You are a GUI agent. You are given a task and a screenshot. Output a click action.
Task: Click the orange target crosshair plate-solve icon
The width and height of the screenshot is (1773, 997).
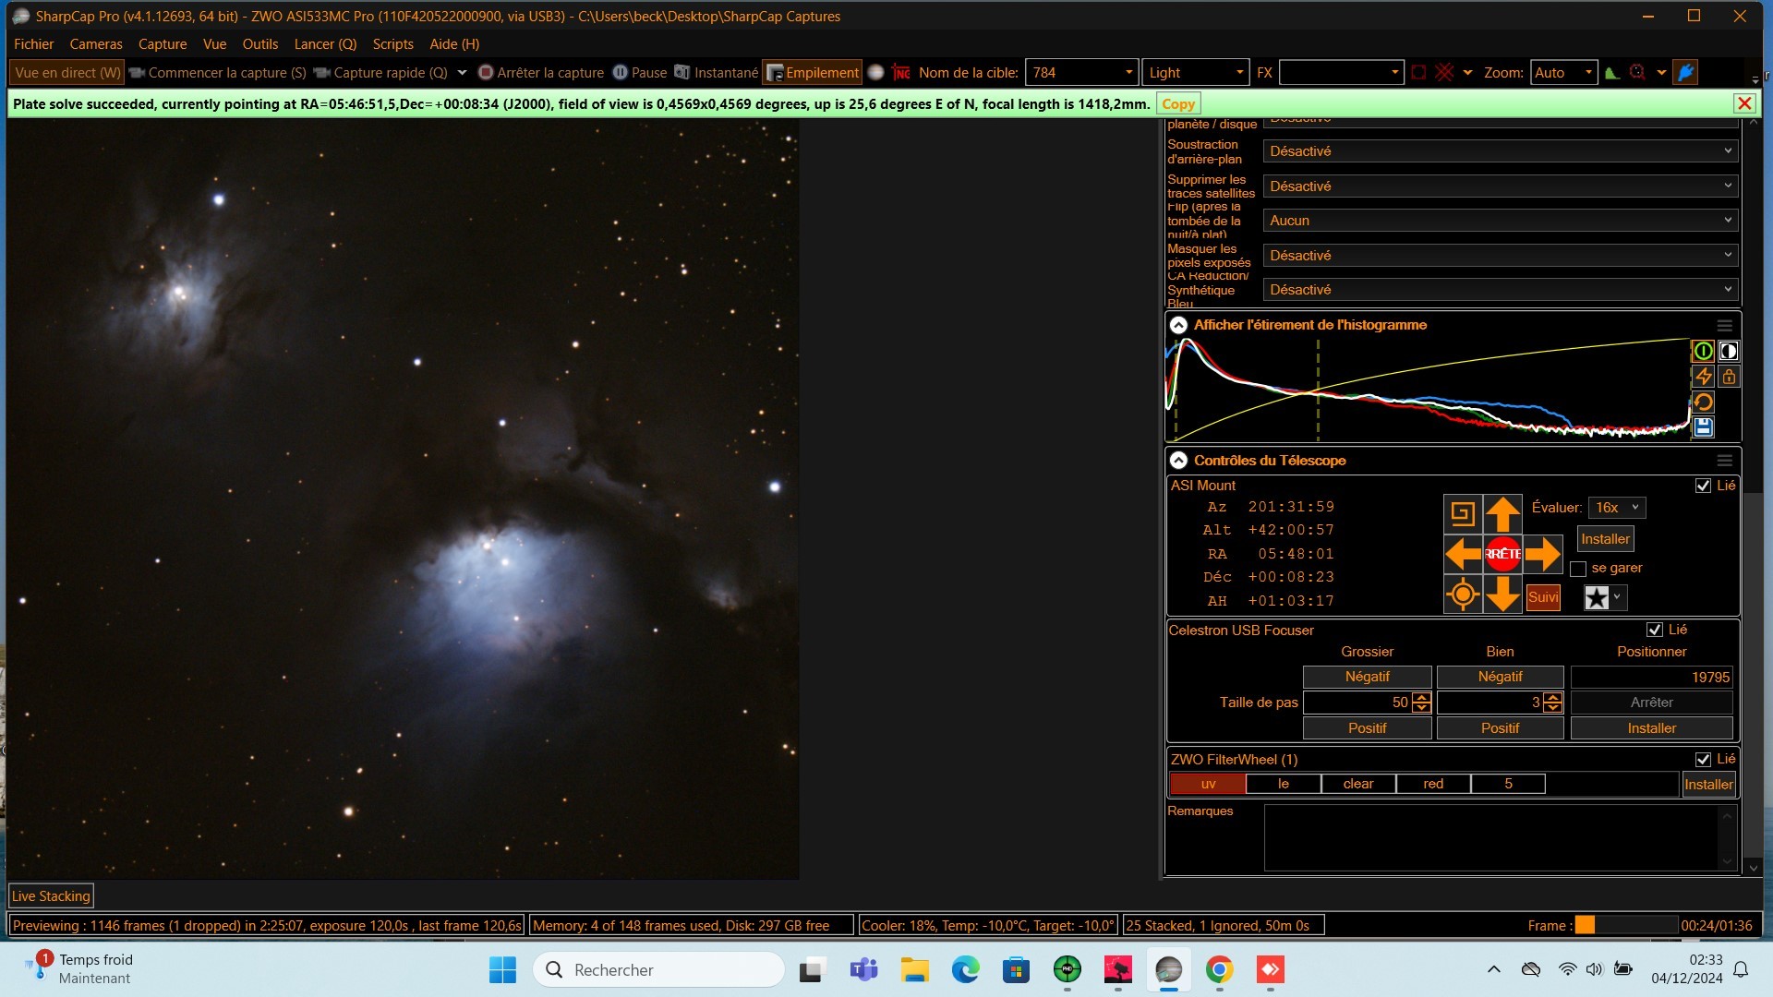1463,594
